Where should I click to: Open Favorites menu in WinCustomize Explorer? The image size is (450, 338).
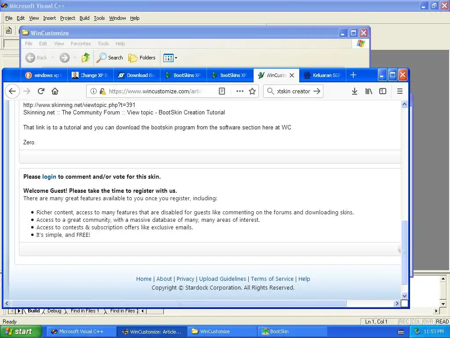point(81,44)
